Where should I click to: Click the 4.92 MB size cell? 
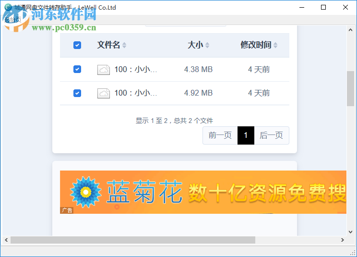coord(198,93)
